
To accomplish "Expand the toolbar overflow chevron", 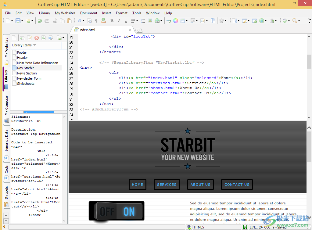I will (309, 21).
